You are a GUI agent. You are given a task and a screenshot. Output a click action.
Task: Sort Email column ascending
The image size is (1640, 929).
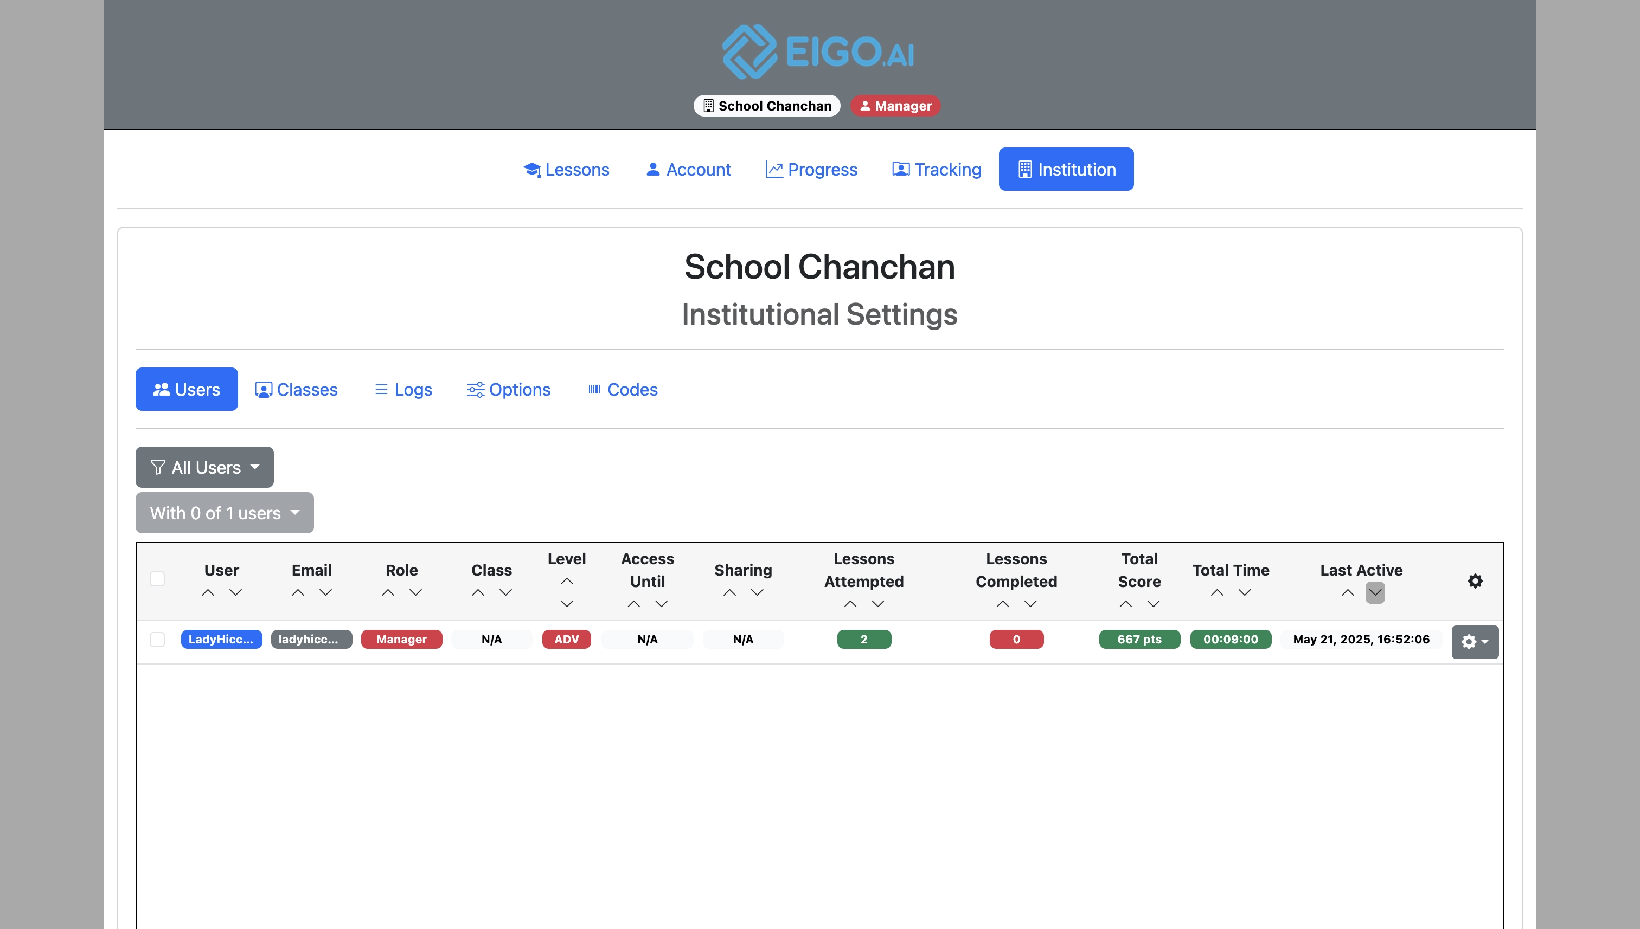pos(298,593)
